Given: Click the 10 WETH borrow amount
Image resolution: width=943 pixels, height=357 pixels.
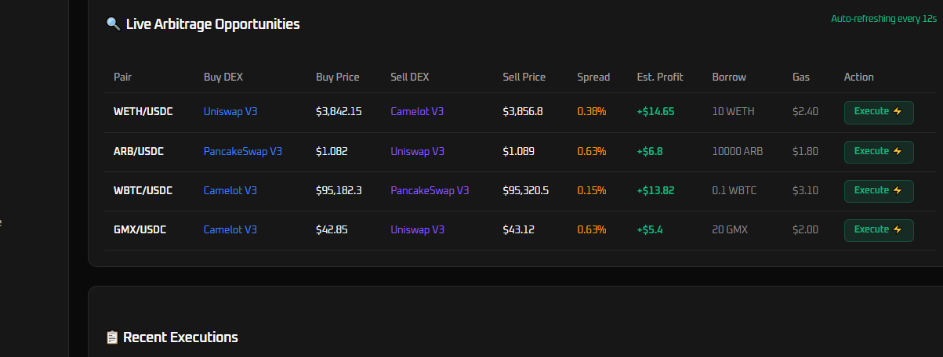Looking at the screenshot, I should (734, 111).
